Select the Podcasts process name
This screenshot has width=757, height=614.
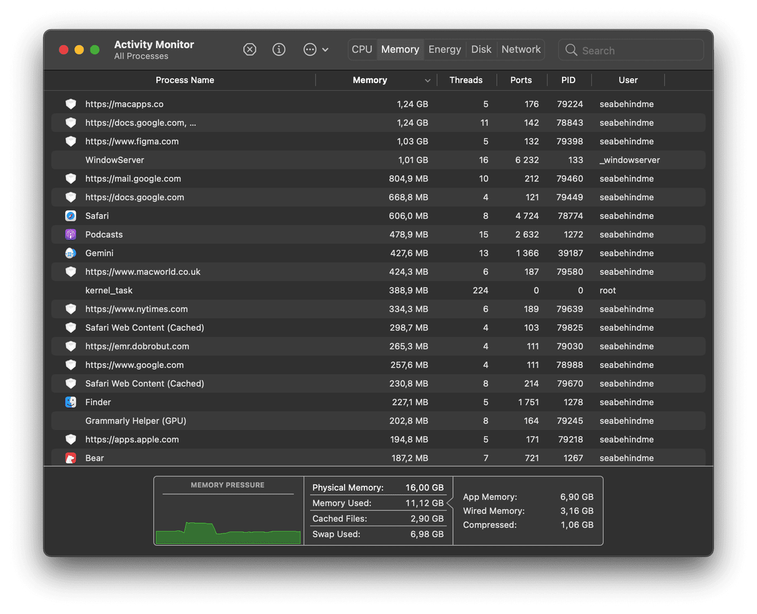click(104, 234)
